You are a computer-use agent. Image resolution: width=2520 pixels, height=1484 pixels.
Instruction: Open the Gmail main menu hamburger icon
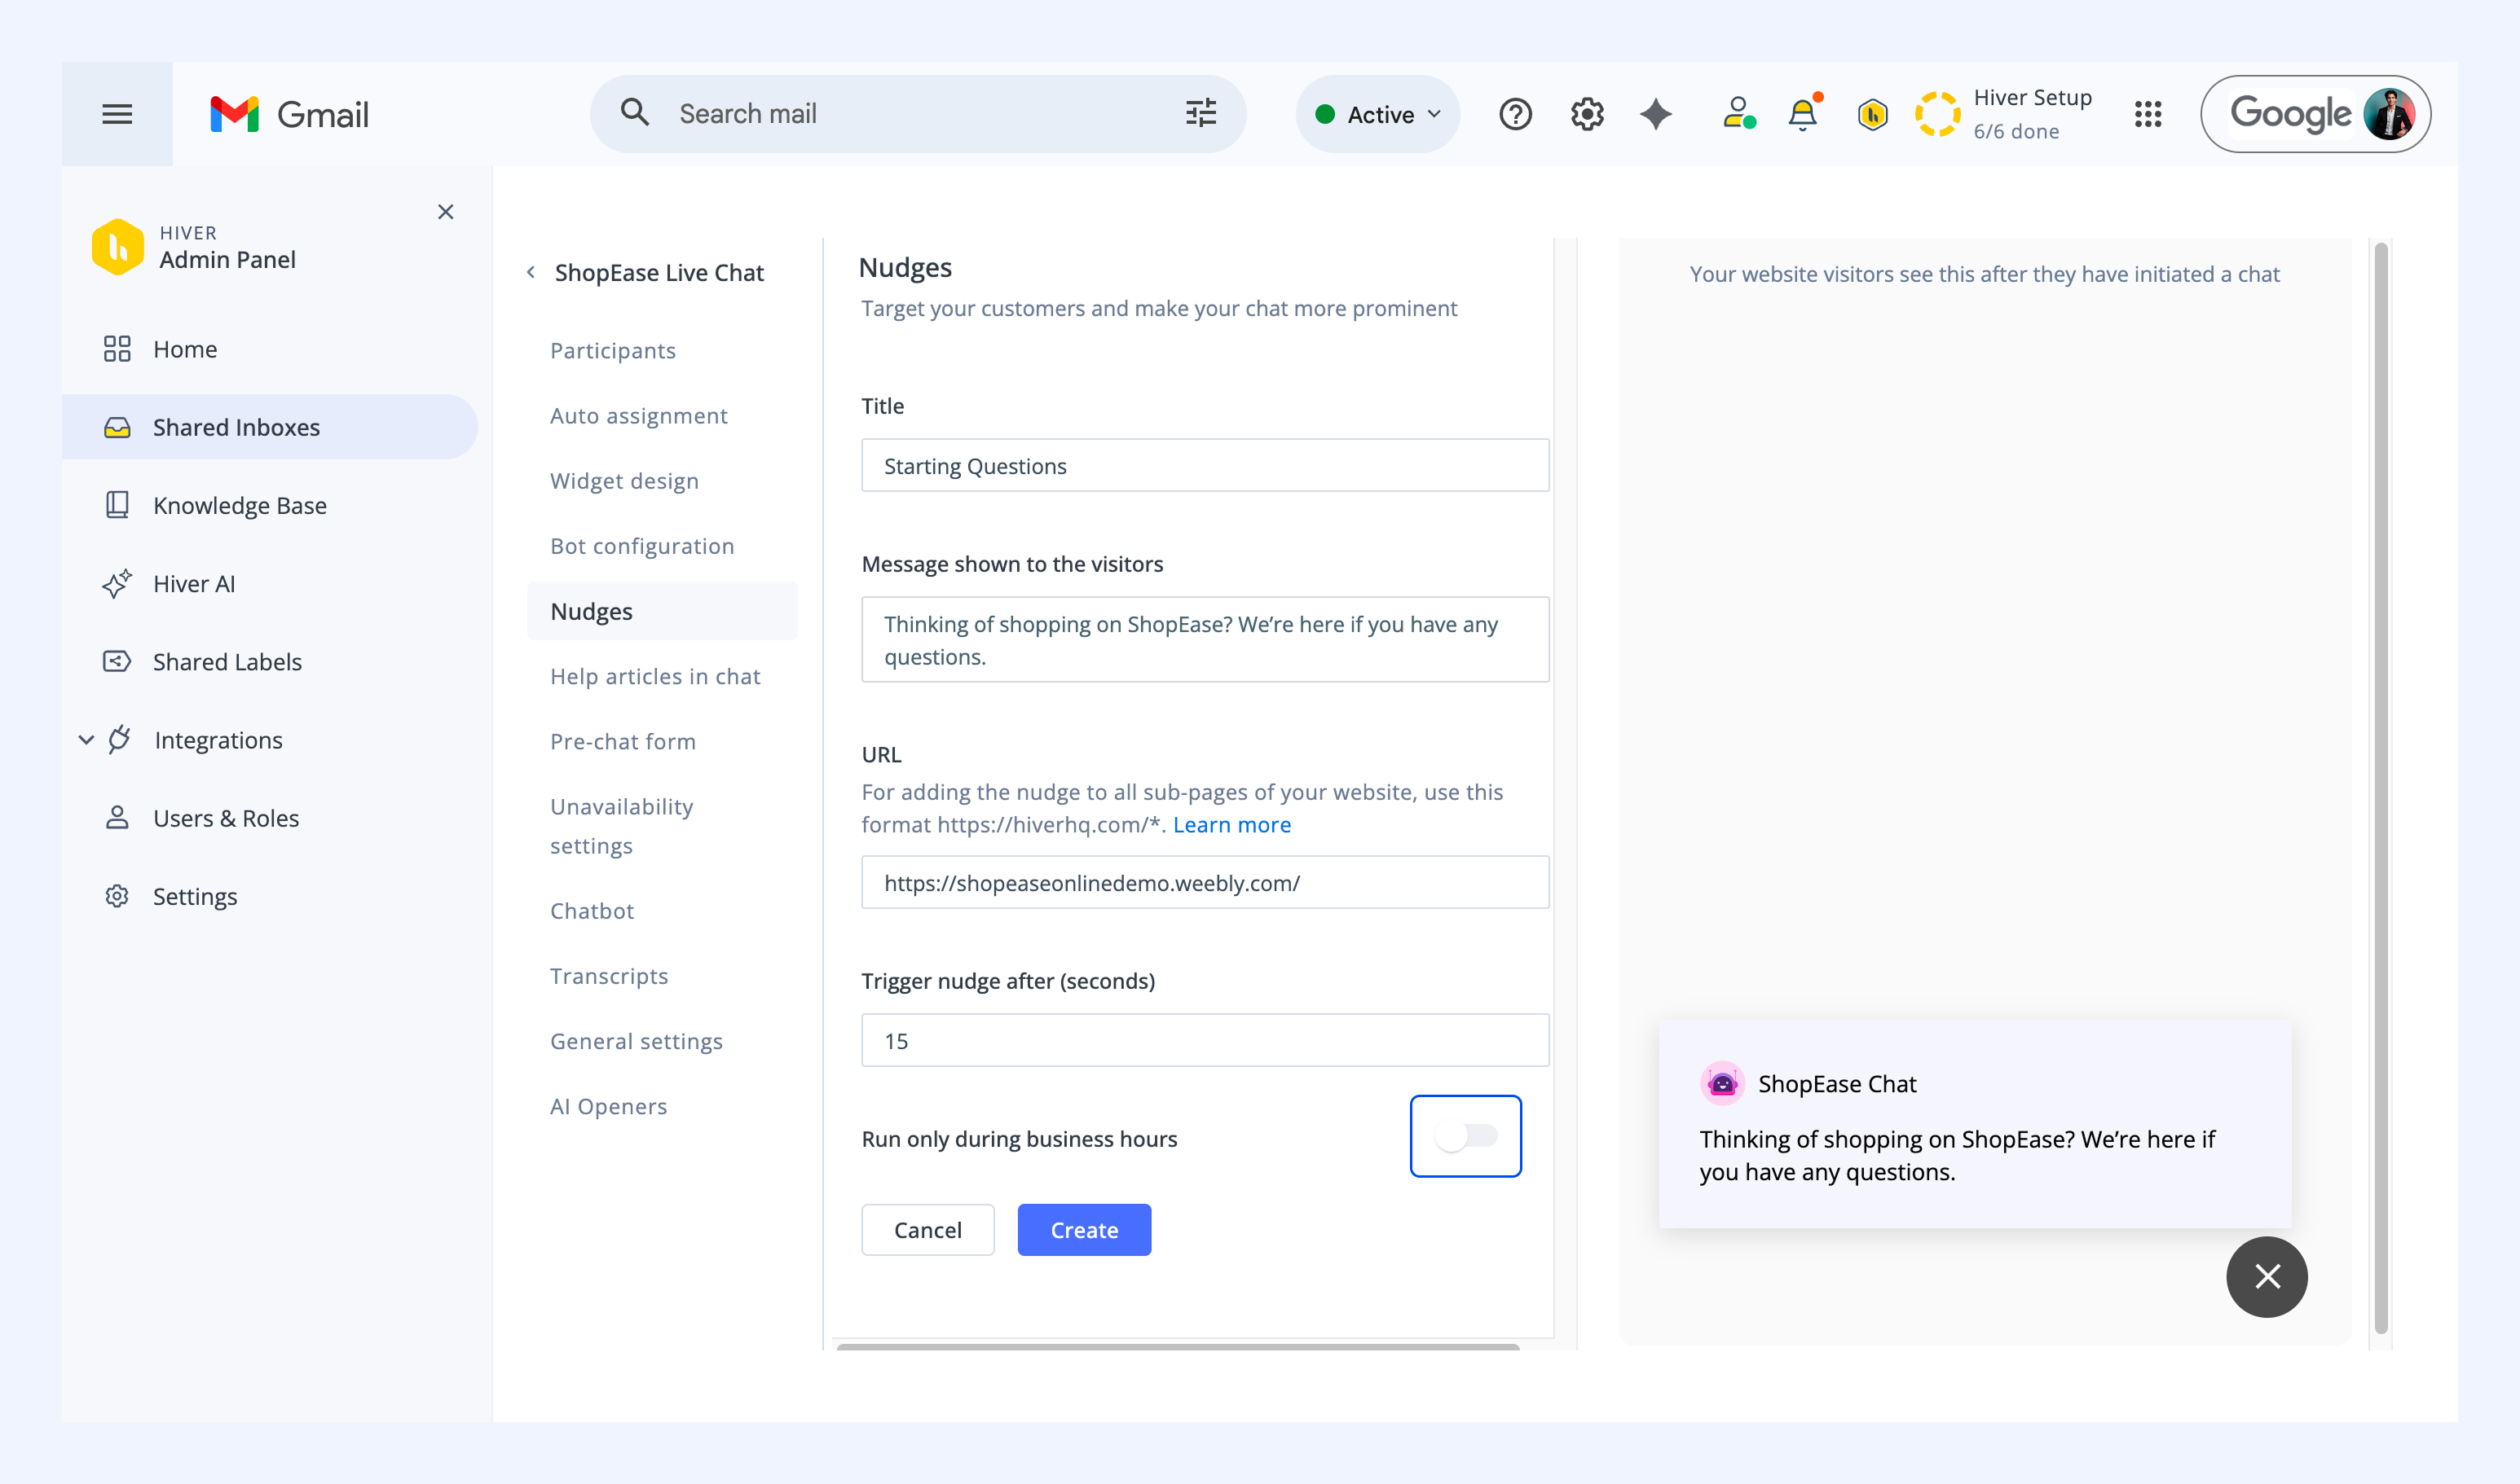click(x=117, y=114)
